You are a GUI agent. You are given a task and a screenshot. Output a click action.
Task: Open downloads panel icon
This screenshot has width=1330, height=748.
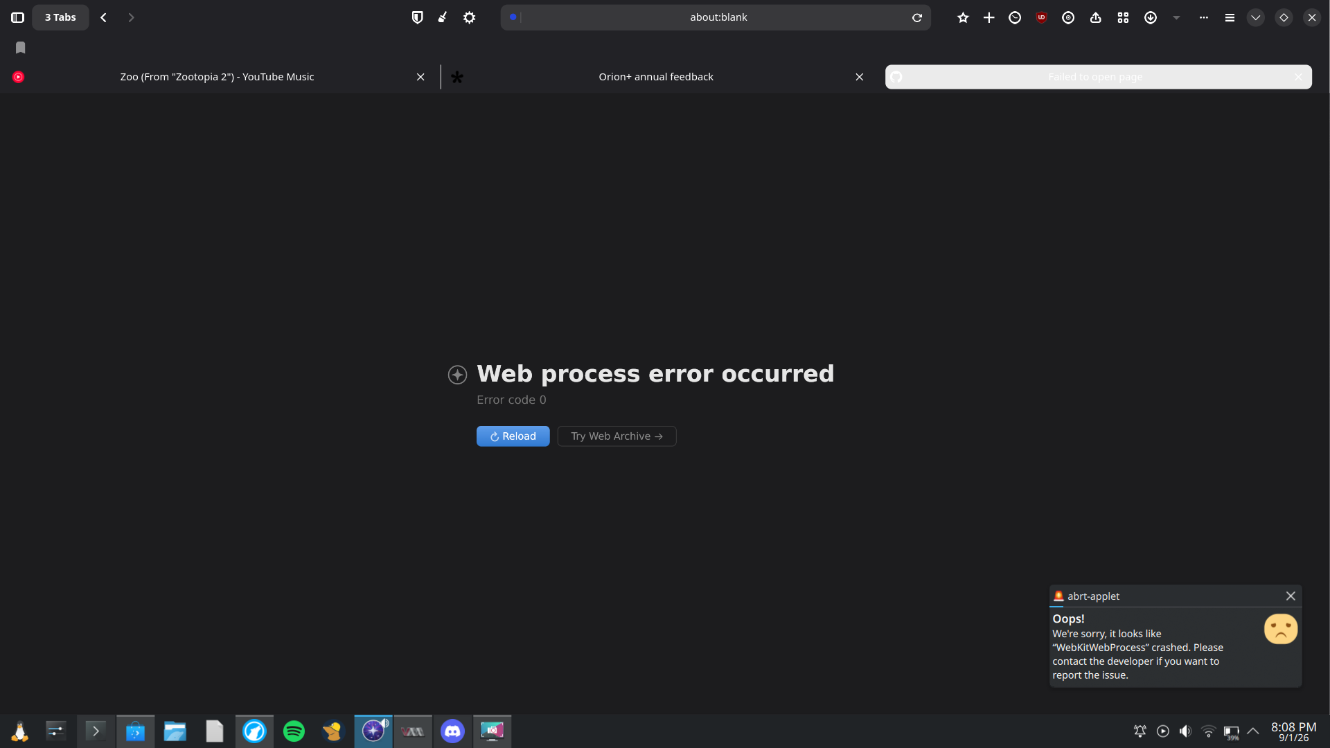(x=1151, y=17)
